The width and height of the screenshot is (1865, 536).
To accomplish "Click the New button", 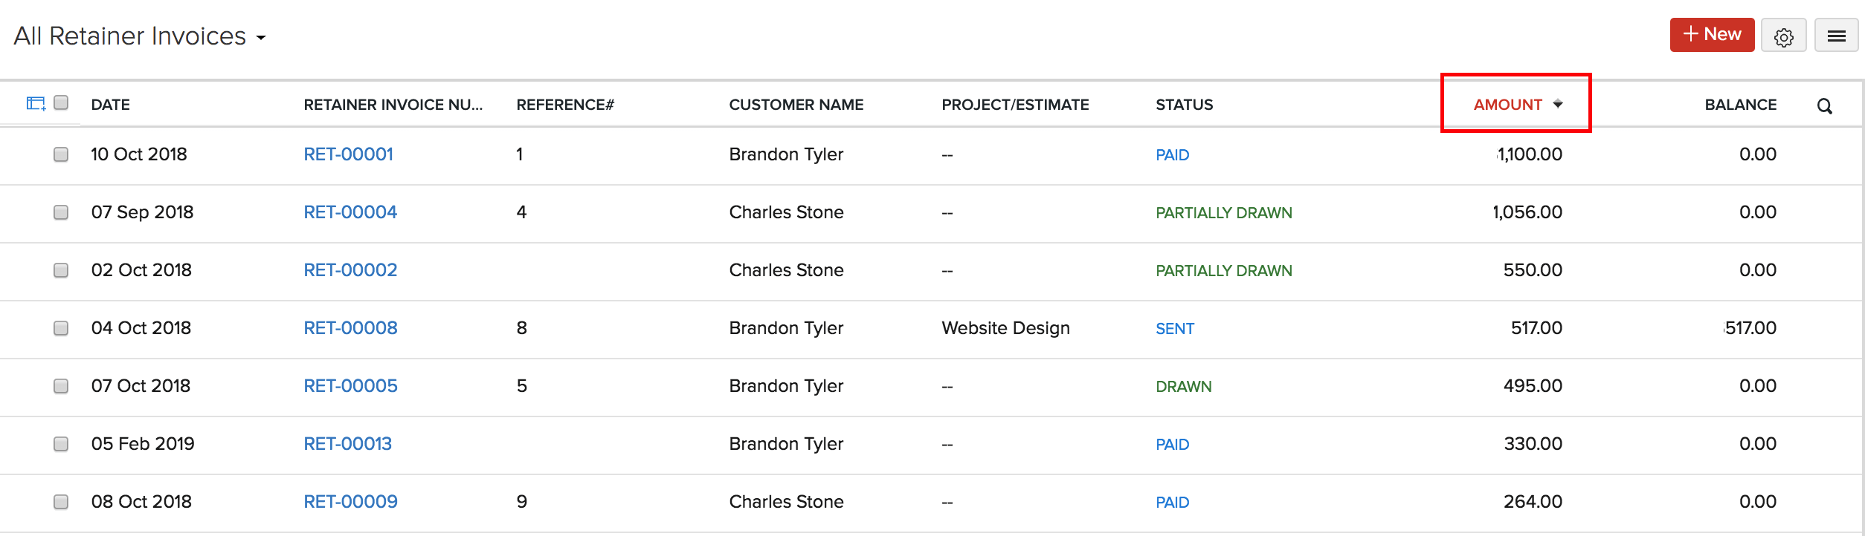I will click(x=1712, y=34).
